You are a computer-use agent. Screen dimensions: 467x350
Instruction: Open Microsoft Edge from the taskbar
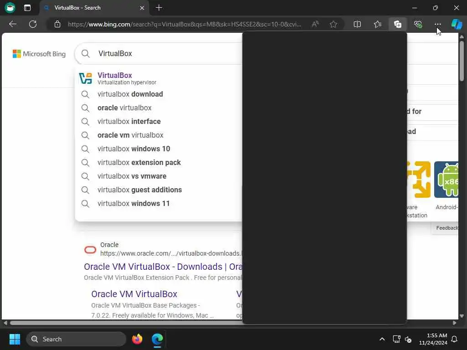[x=157, y=339]
